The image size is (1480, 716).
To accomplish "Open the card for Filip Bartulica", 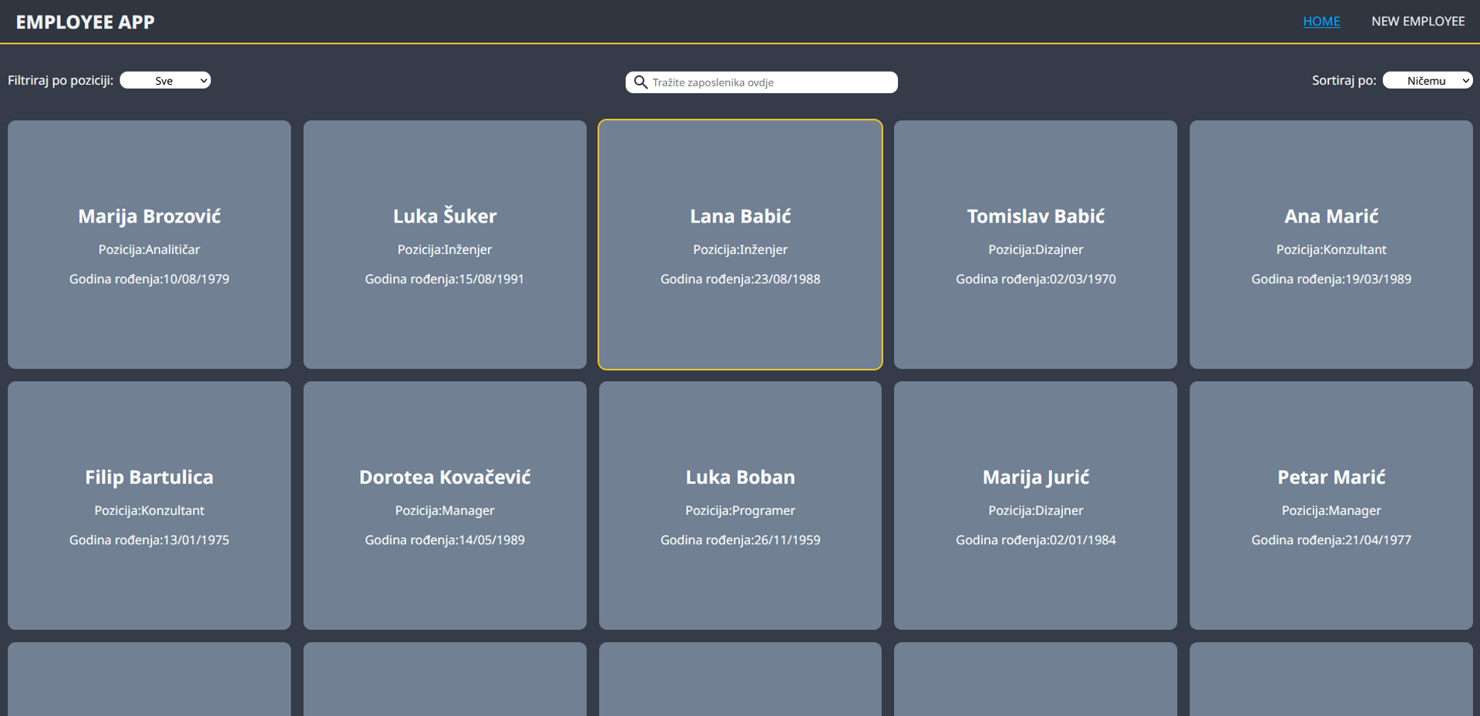I will 149,505.
